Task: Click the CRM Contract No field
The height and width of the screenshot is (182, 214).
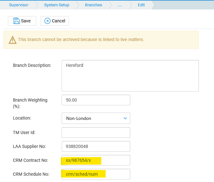Action: (x=96, y=160)
